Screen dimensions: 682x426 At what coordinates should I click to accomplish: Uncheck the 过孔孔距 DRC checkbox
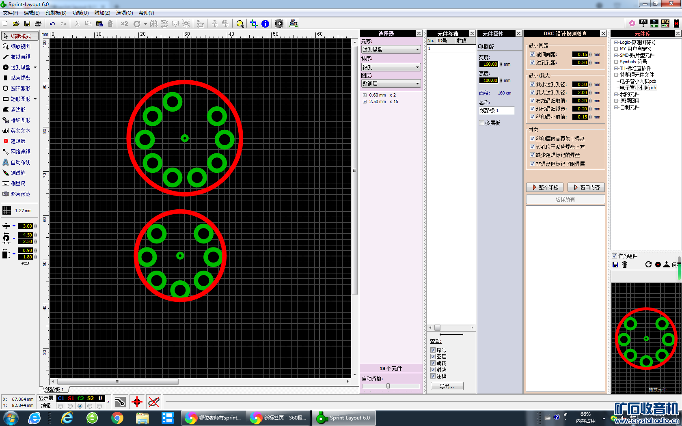(x=532, y=62)
